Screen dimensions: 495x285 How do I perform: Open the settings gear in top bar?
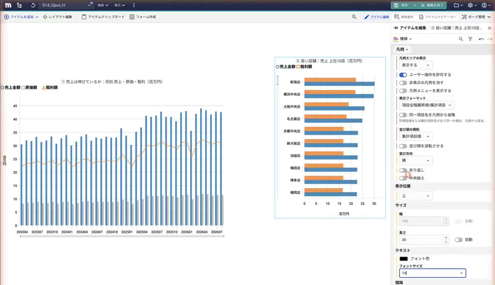[x=470, y=5]
